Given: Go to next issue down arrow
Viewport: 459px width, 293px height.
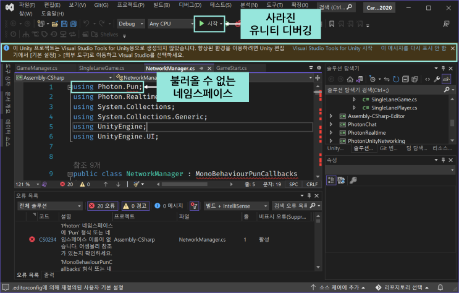Looking at the screenshot, I should coord(118,184).
